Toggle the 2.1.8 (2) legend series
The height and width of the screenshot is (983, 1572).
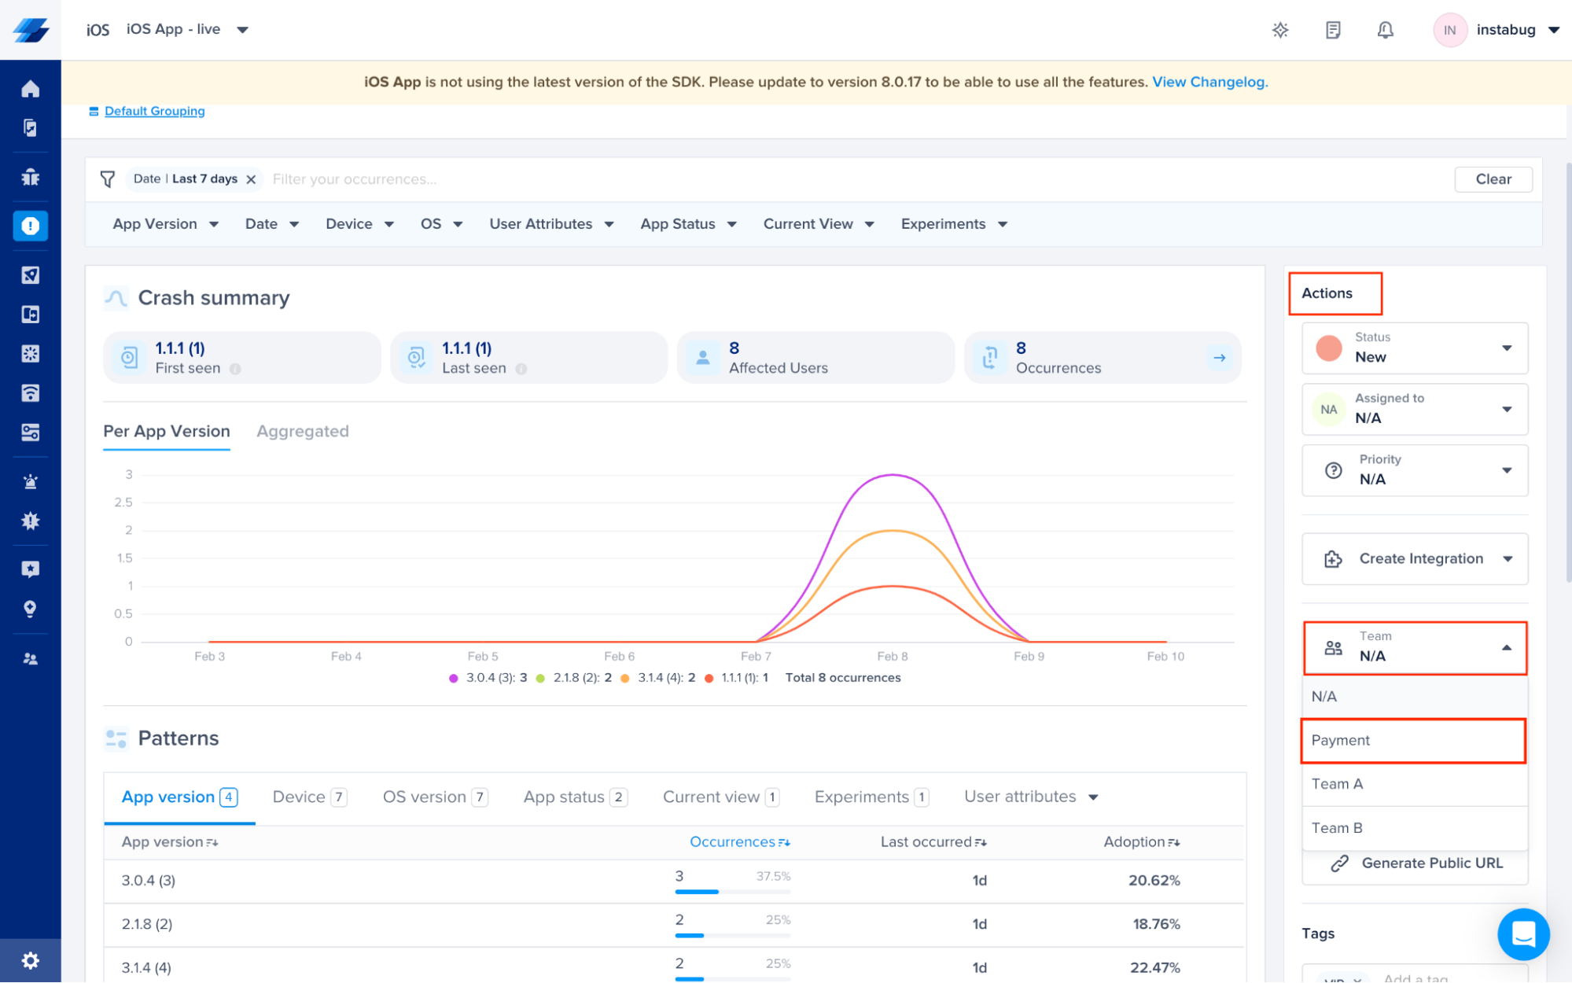pyautogui.click(x=574, y=678)
